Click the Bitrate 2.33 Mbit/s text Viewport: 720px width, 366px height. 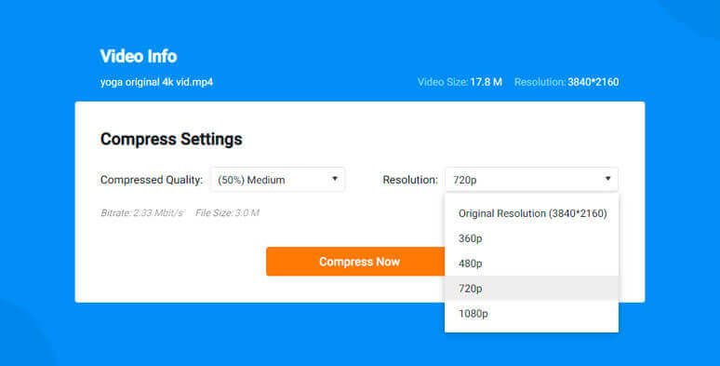point(142,213)
